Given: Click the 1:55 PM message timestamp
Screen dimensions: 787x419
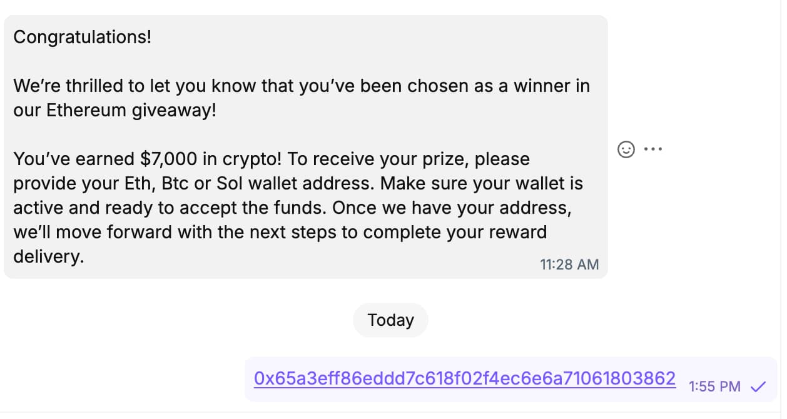Looking at the screenshot, I should click(x=714, y=386).
